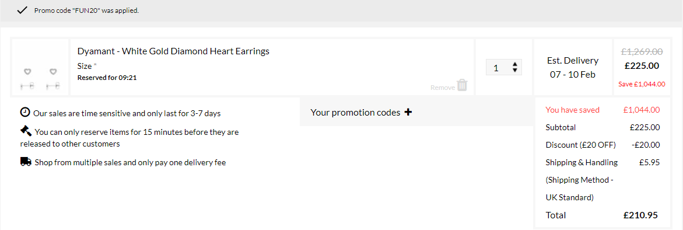Screen dimensions: 683x230
Task: Increase quantity with the up arrow
Action: tap(515, 64)
